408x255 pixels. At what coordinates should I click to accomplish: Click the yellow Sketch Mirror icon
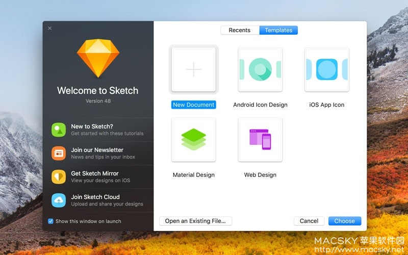click(x=59, y=176)
